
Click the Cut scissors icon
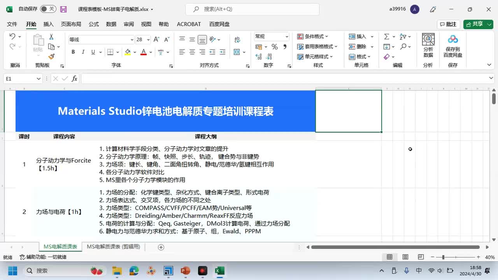point(51,37)
